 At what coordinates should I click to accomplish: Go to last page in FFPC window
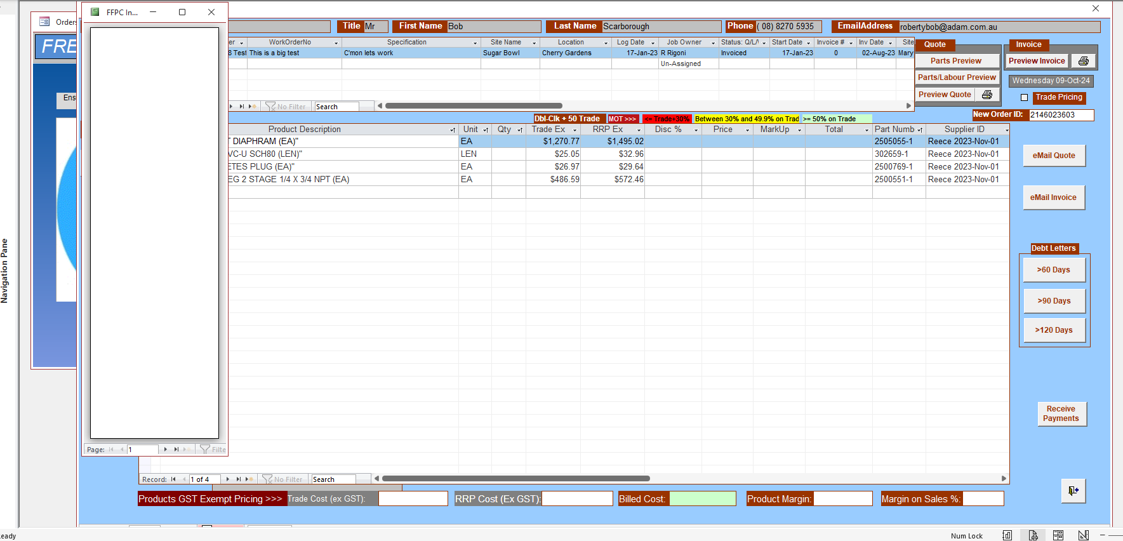click(x=176, y=450)
